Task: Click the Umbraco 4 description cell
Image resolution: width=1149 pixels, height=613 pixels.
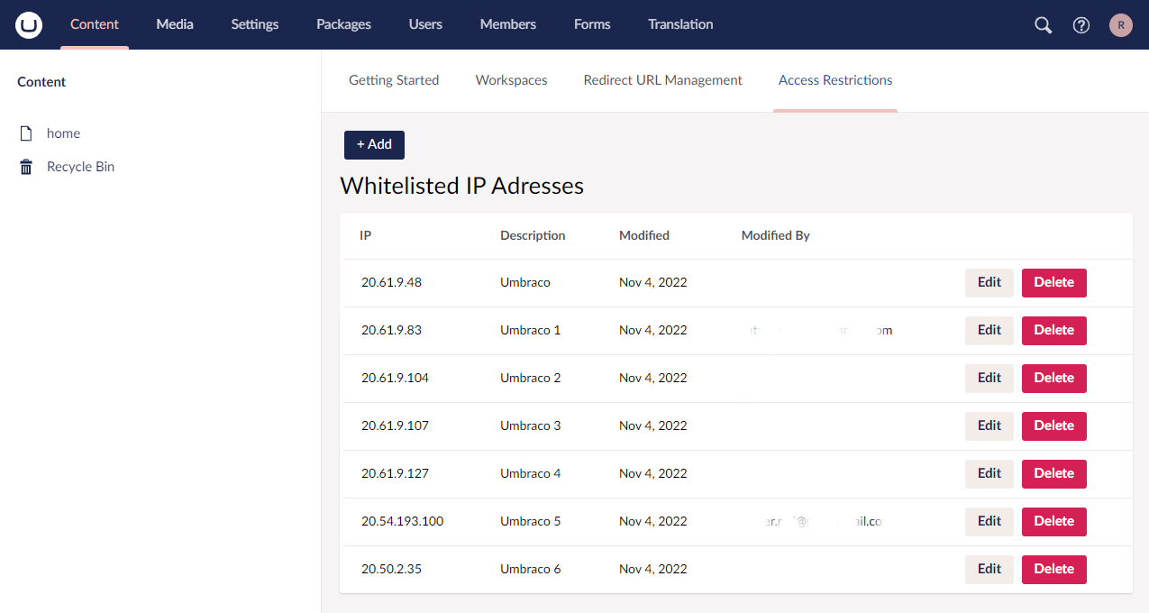Action: (x=531, y=473)
